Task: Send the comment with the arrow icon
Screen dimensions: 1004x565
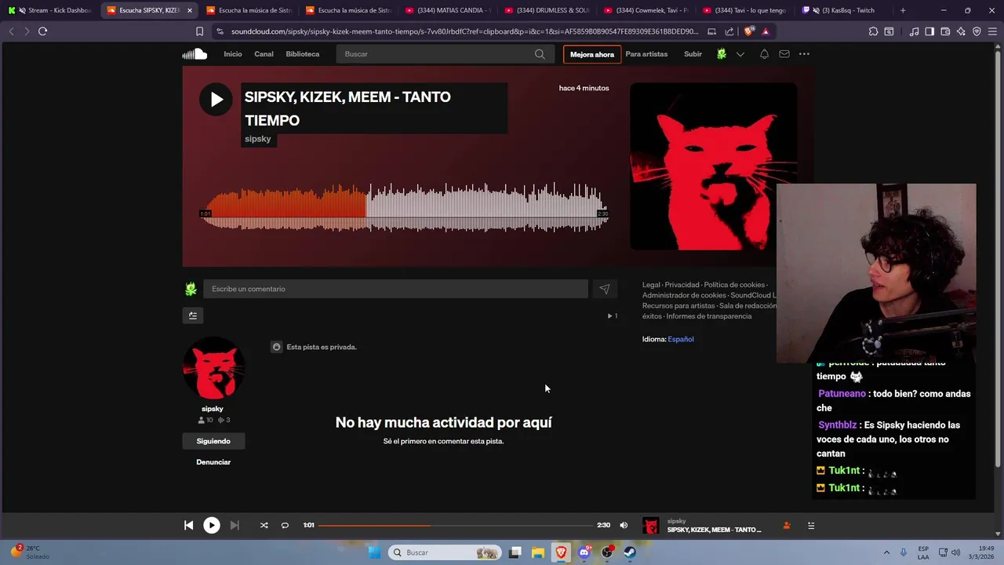Action: [605, 289]
